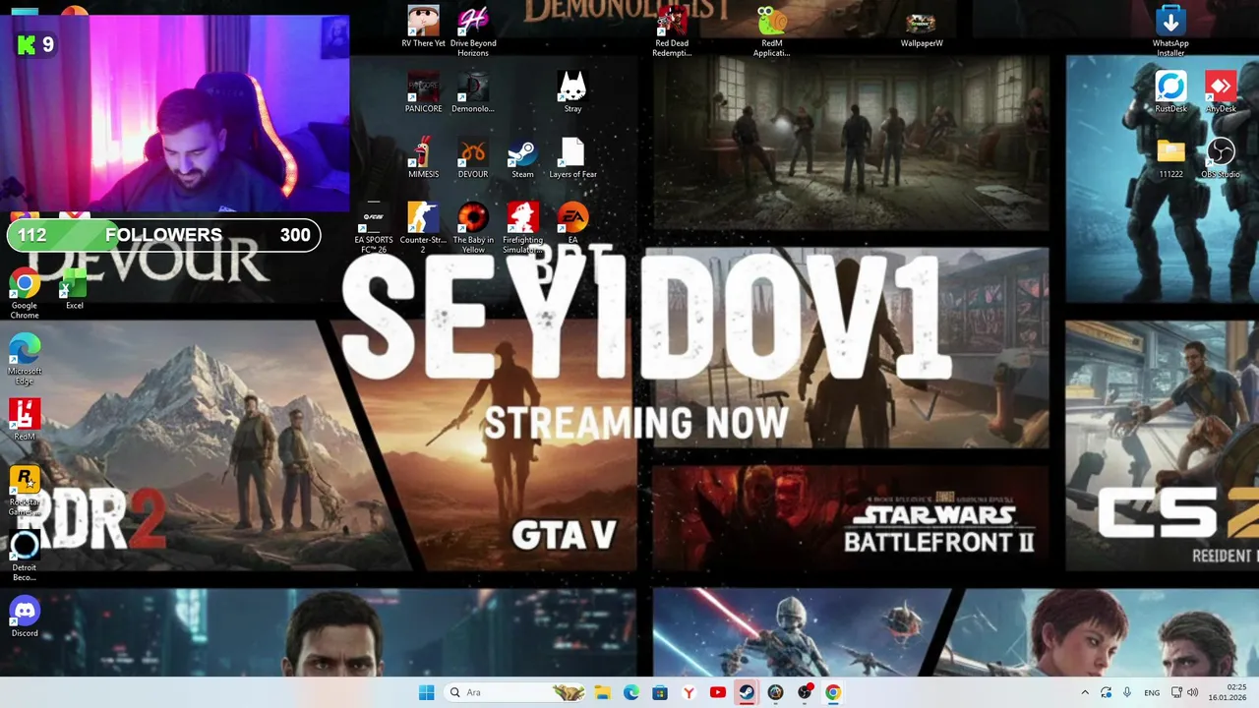
Task: Switch ENG input language indicator
Action: coord(1152,692)
